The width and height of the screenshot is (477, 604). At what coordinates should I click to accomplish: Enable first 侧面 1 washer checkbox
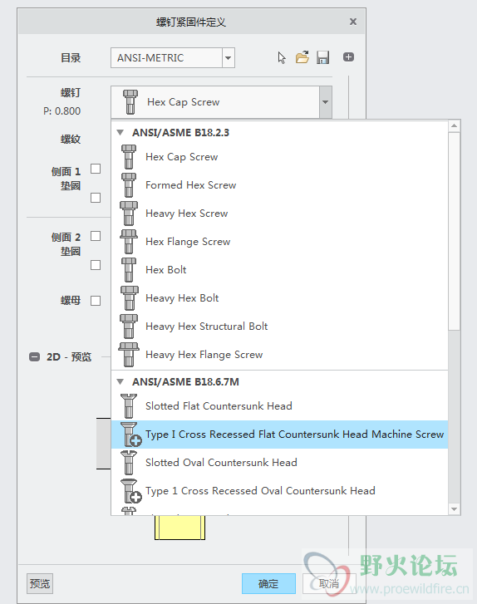[96, 169]
